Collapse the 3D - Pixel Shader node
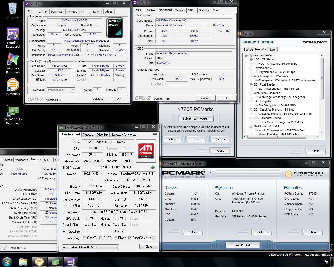This screenshot has width=334, height=267. (251, 84)
